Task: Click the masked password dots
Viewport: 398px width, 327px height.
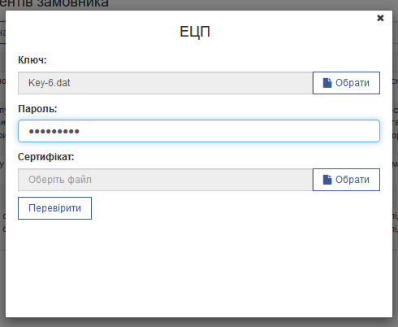Action: point(54,132)
